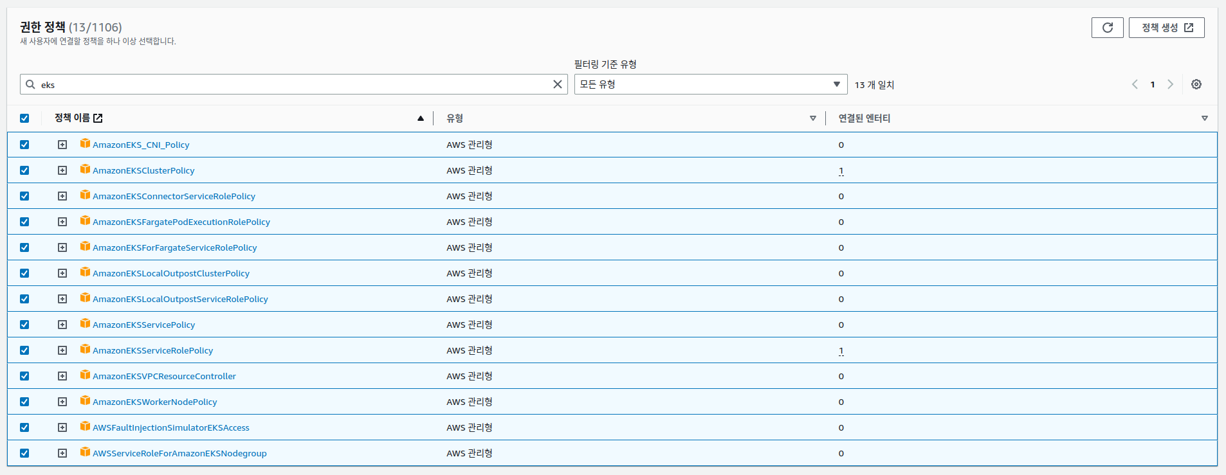This screenshot has width=1226, height=475.
Task: Click policy box icon for AmazonEKSConnectorServiceRolePolicy
Action: click(x=85, y=195)
